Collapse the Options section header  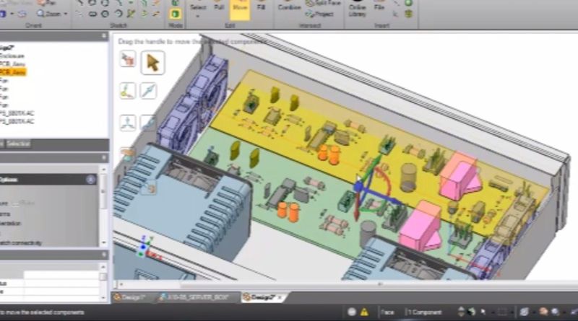click(91, 180)
